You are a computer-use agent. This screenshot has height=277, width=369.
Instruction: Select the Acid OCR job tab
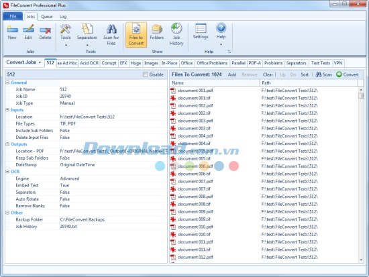pos(89,63)
